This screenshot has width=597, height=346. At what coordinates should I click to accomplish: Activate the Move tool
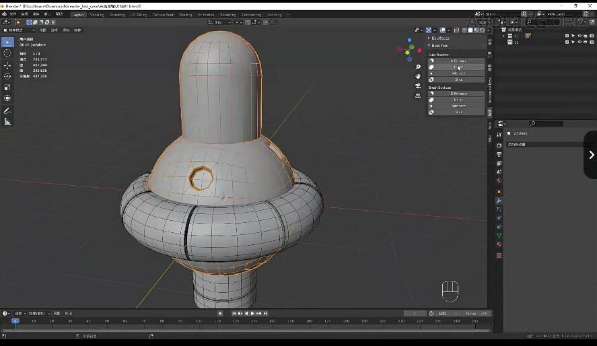pyautogui.click(x=7, y=65)
